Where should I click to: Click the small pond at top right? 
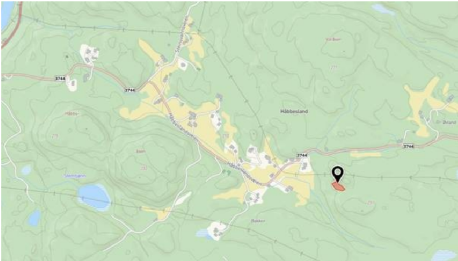click(383, 9)
